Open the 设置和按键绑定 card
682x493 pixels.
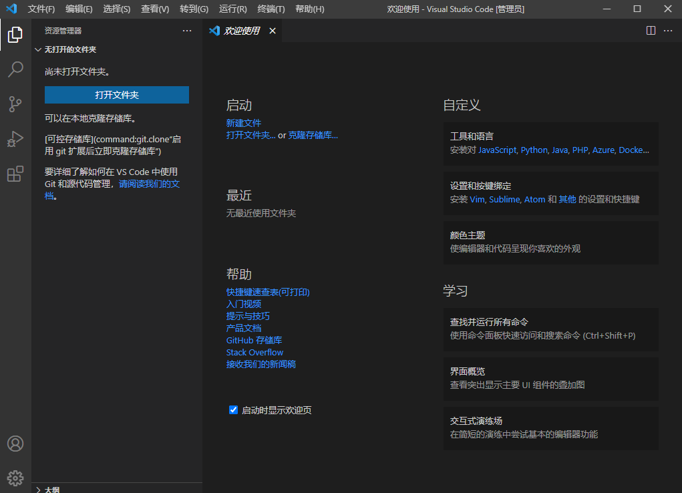[550, 193]
